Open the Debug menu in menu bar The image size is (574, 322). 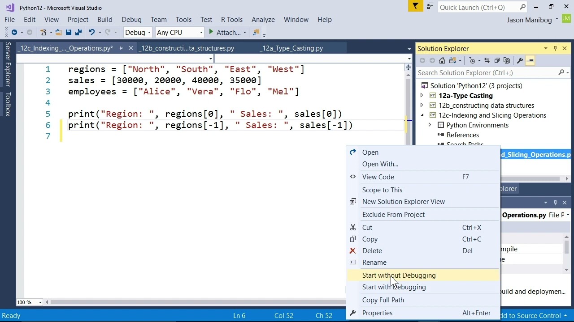coord(131,20)
